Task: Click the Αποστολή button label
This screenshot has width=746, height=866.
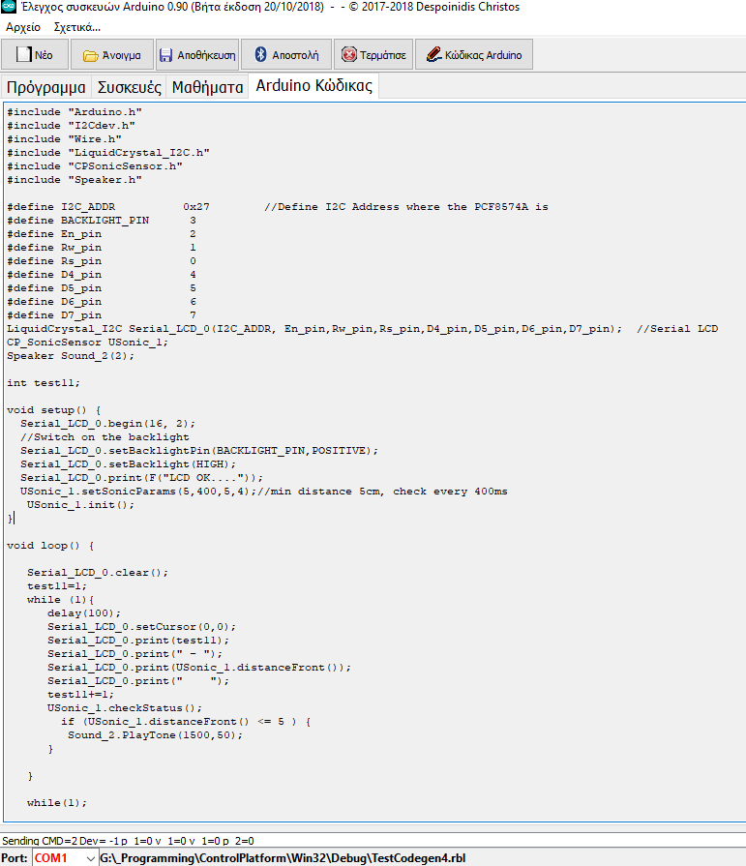Action: (x=295, y=55)
